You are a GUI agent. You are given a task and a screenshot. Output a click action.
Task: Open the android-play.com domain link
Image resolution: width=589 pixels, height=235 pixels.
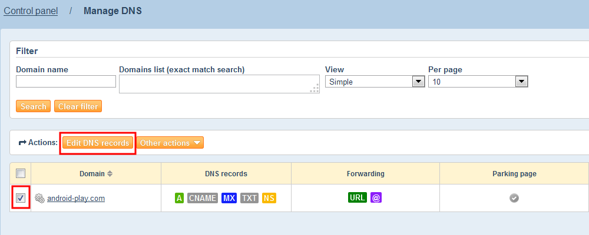76,199
